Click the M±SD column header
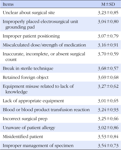Viewport: 121px width, 150px height. [108, 4]
